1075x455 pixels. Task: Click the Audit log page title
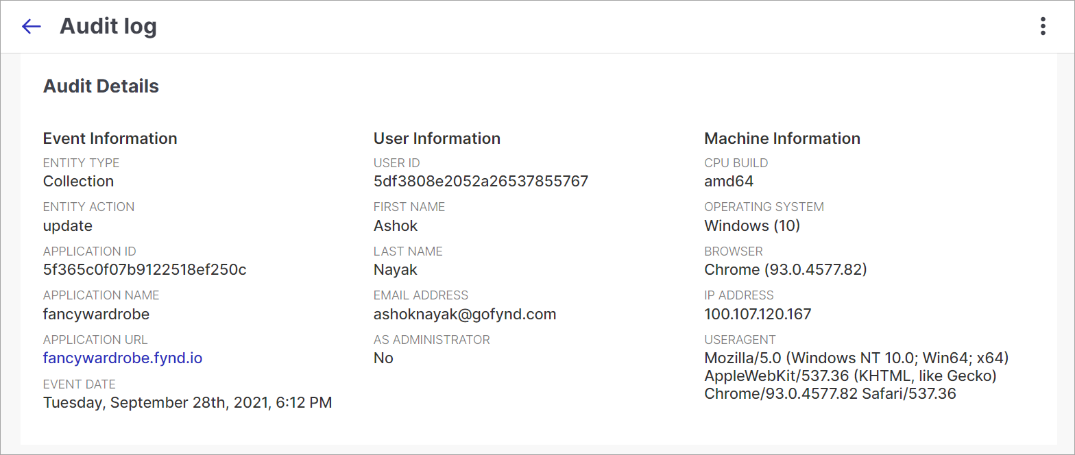tap(108, 27)
